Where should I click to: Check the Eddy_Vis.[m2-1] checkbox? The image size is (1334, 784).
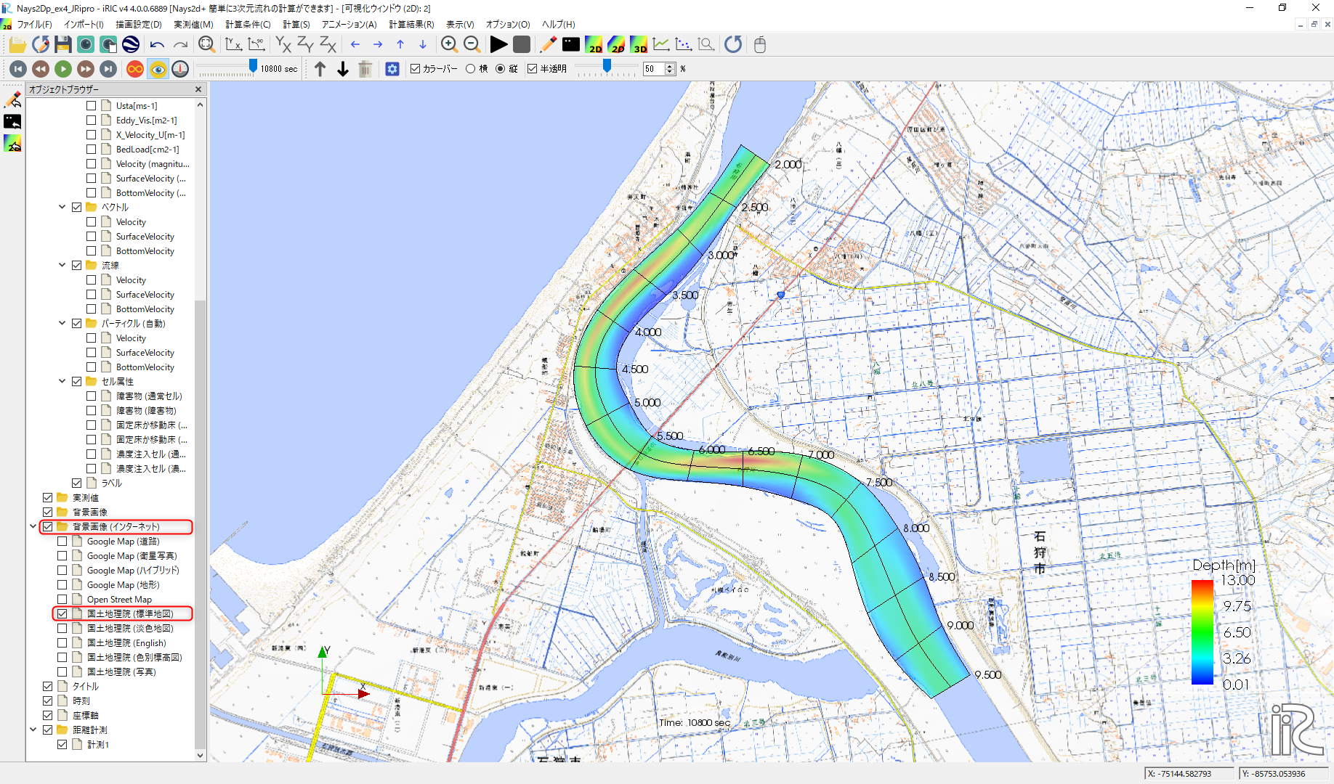(x=92, y=121)
